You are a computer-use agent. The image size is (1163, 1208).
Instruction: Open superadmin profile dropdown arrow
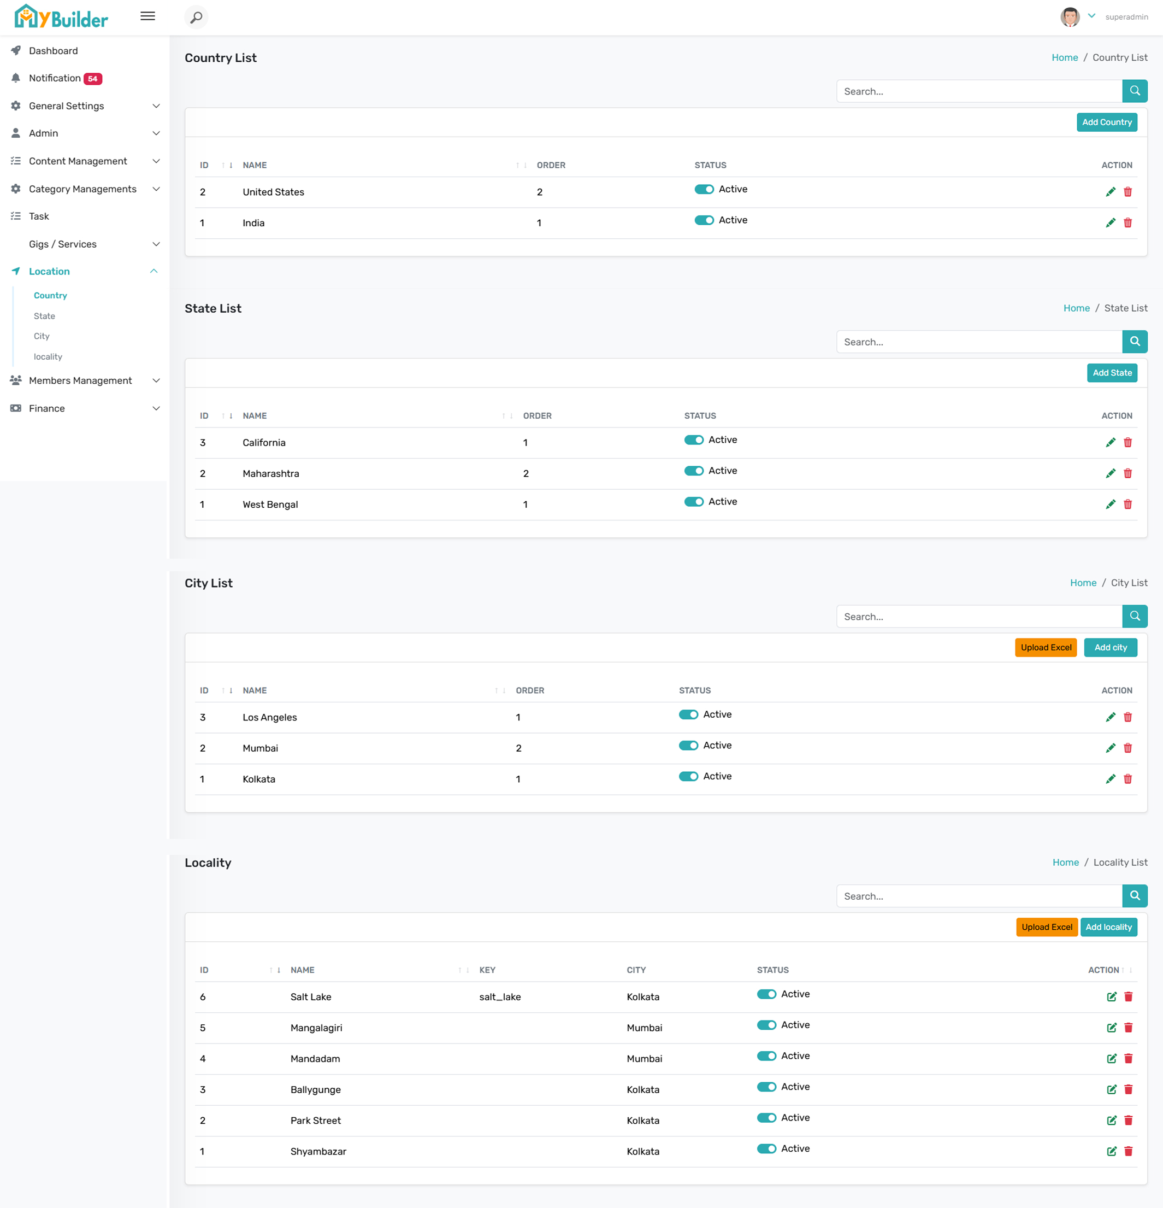click(1091, 16)
